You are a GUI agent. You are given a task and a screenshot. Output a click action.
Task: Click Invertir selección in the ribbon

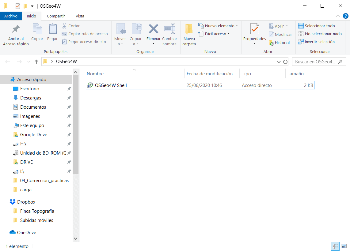[x=317, y=42]
